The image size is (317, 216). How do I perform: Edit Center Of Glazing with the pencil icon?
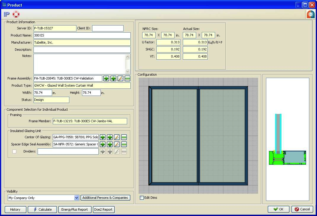(117, 137)
